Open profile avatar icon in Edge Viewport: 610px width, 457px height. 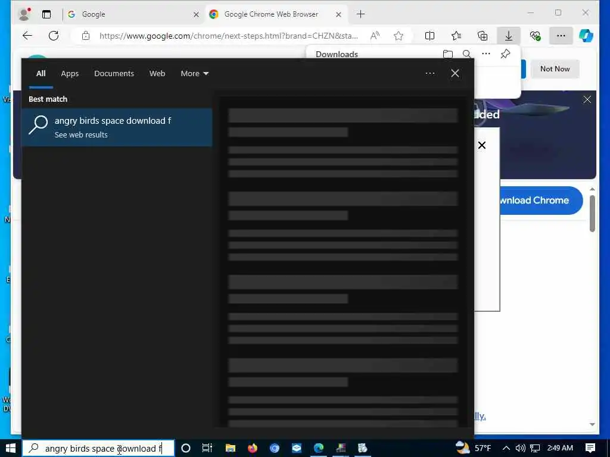click(x=24, y=14)
